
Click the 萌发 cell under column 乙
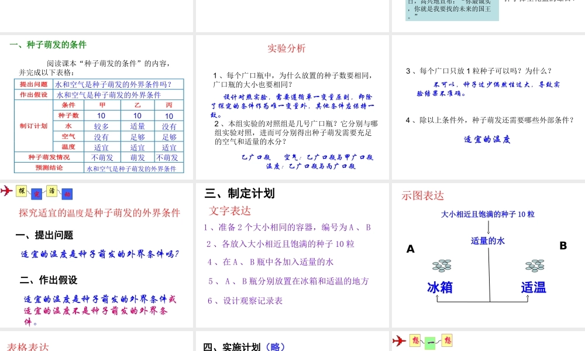tap(137, 158)
